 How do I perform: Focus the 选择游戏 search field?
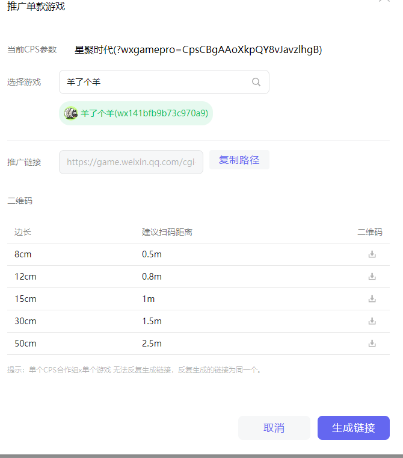pyautogui.click(x=164, y=82)
